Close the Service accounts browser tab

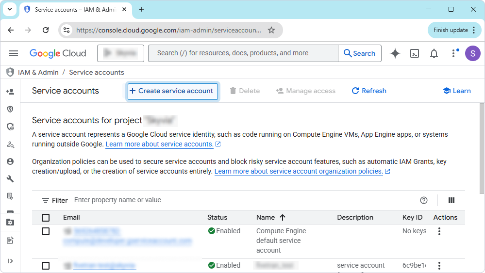tap(124, 10)
